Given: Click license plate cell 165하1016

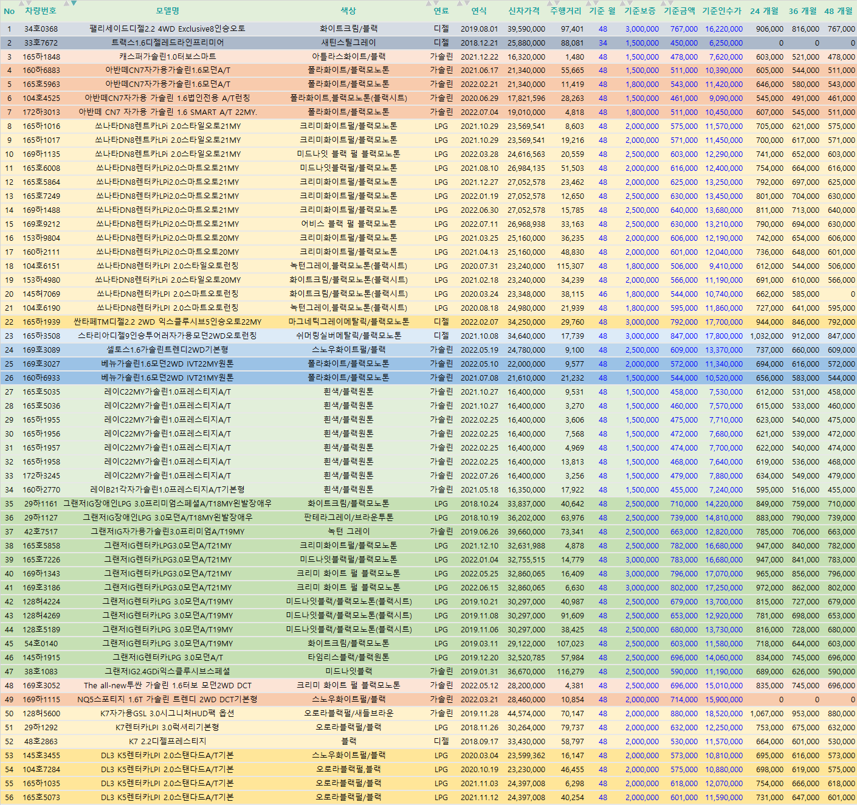Looking at the screenshot, I should click(x=41, y=126).
